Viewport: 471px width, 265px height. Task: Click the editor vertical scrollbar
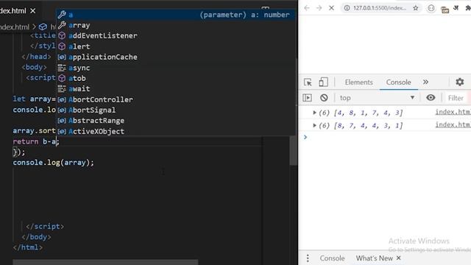coord(293,150)
